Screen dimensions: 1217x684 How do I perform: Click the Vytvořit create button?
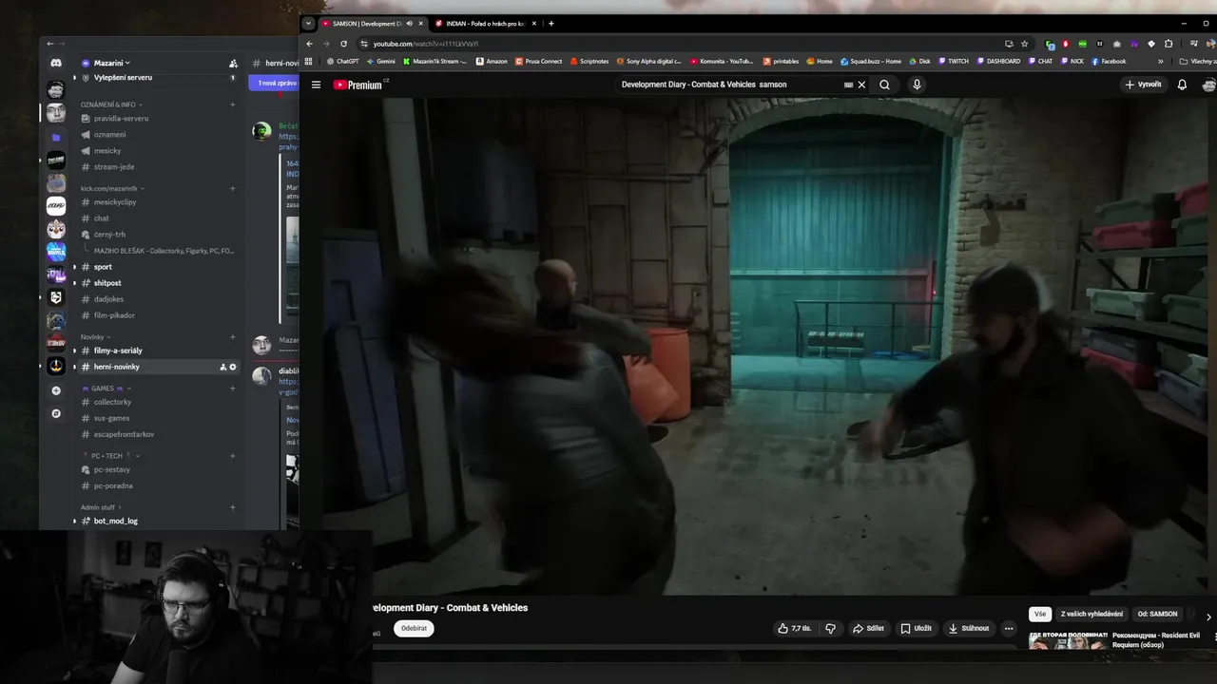[x=1143, y=85]
